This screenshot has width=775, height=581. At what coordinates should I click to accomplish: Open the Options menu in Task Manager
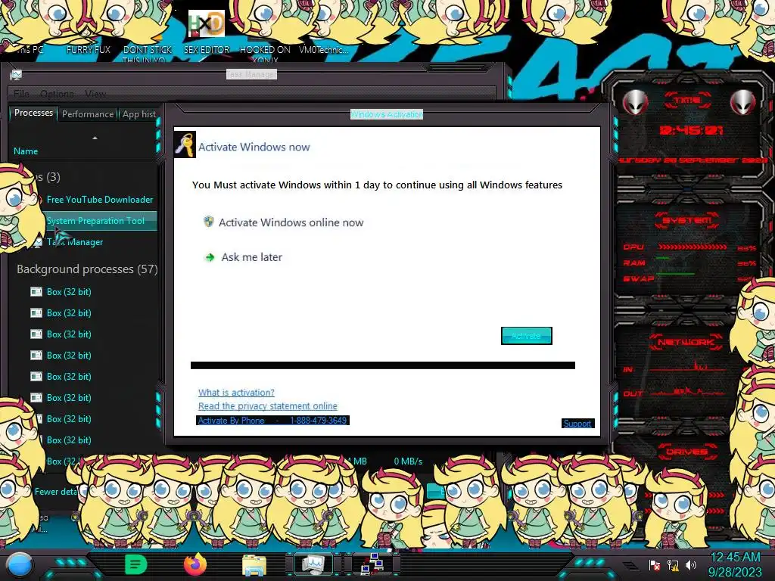click(57, 93)
